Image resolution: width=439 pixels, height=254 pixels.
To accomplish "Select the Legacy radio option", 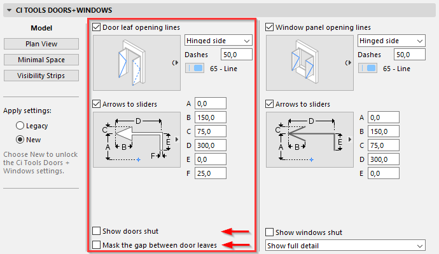I will [x=20, y=126].
